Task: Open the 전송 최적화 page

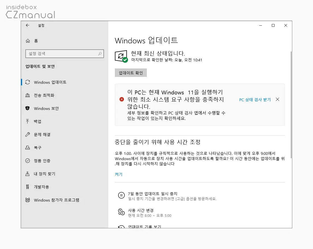Action: pyautogui.click(x=64, y=95)
